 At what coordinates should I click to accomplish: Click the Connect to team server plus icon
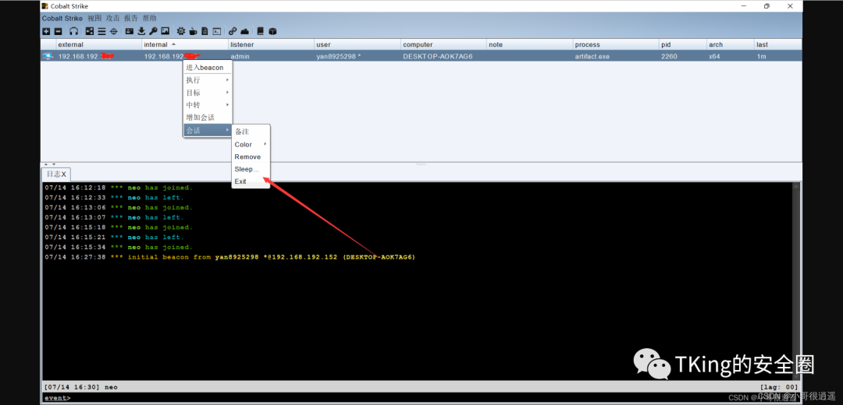click(46, 32)
